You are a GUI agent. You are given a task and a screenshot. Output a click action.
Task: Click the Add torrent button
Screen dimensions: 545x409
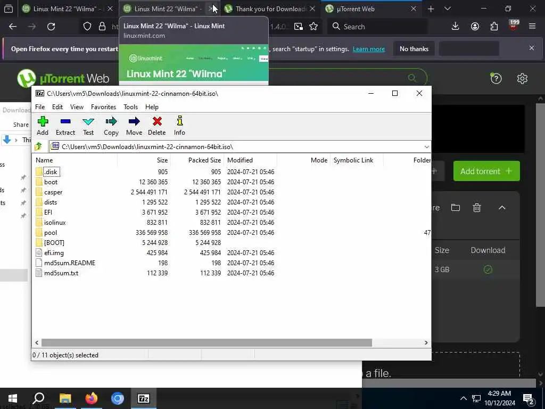pyautogui.click(x=486, y=171)
